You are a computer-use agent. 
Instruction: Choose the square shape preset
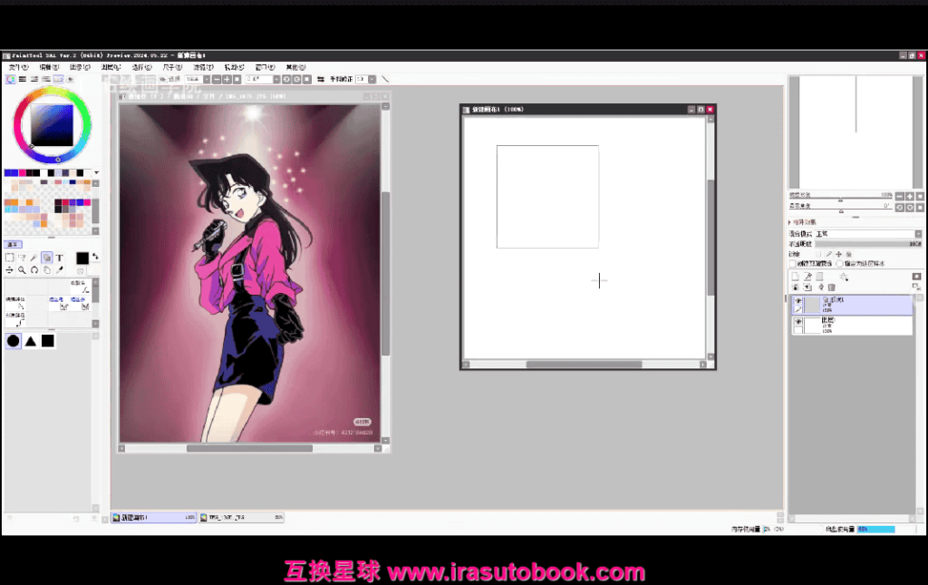[48, 340]
